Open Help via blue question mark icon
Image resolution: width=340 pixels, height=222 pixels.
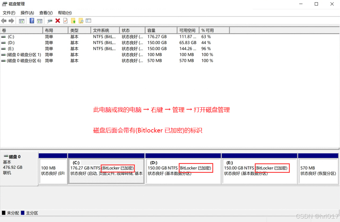32,21
